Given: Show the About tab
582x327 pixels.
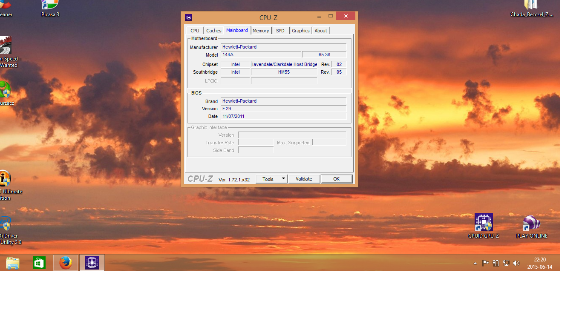Looking at the screenshot, I should pos(321,31).
